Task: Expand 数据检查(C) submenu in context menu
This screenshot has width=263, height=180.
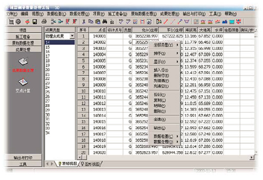Action: (x=164, y=136)
